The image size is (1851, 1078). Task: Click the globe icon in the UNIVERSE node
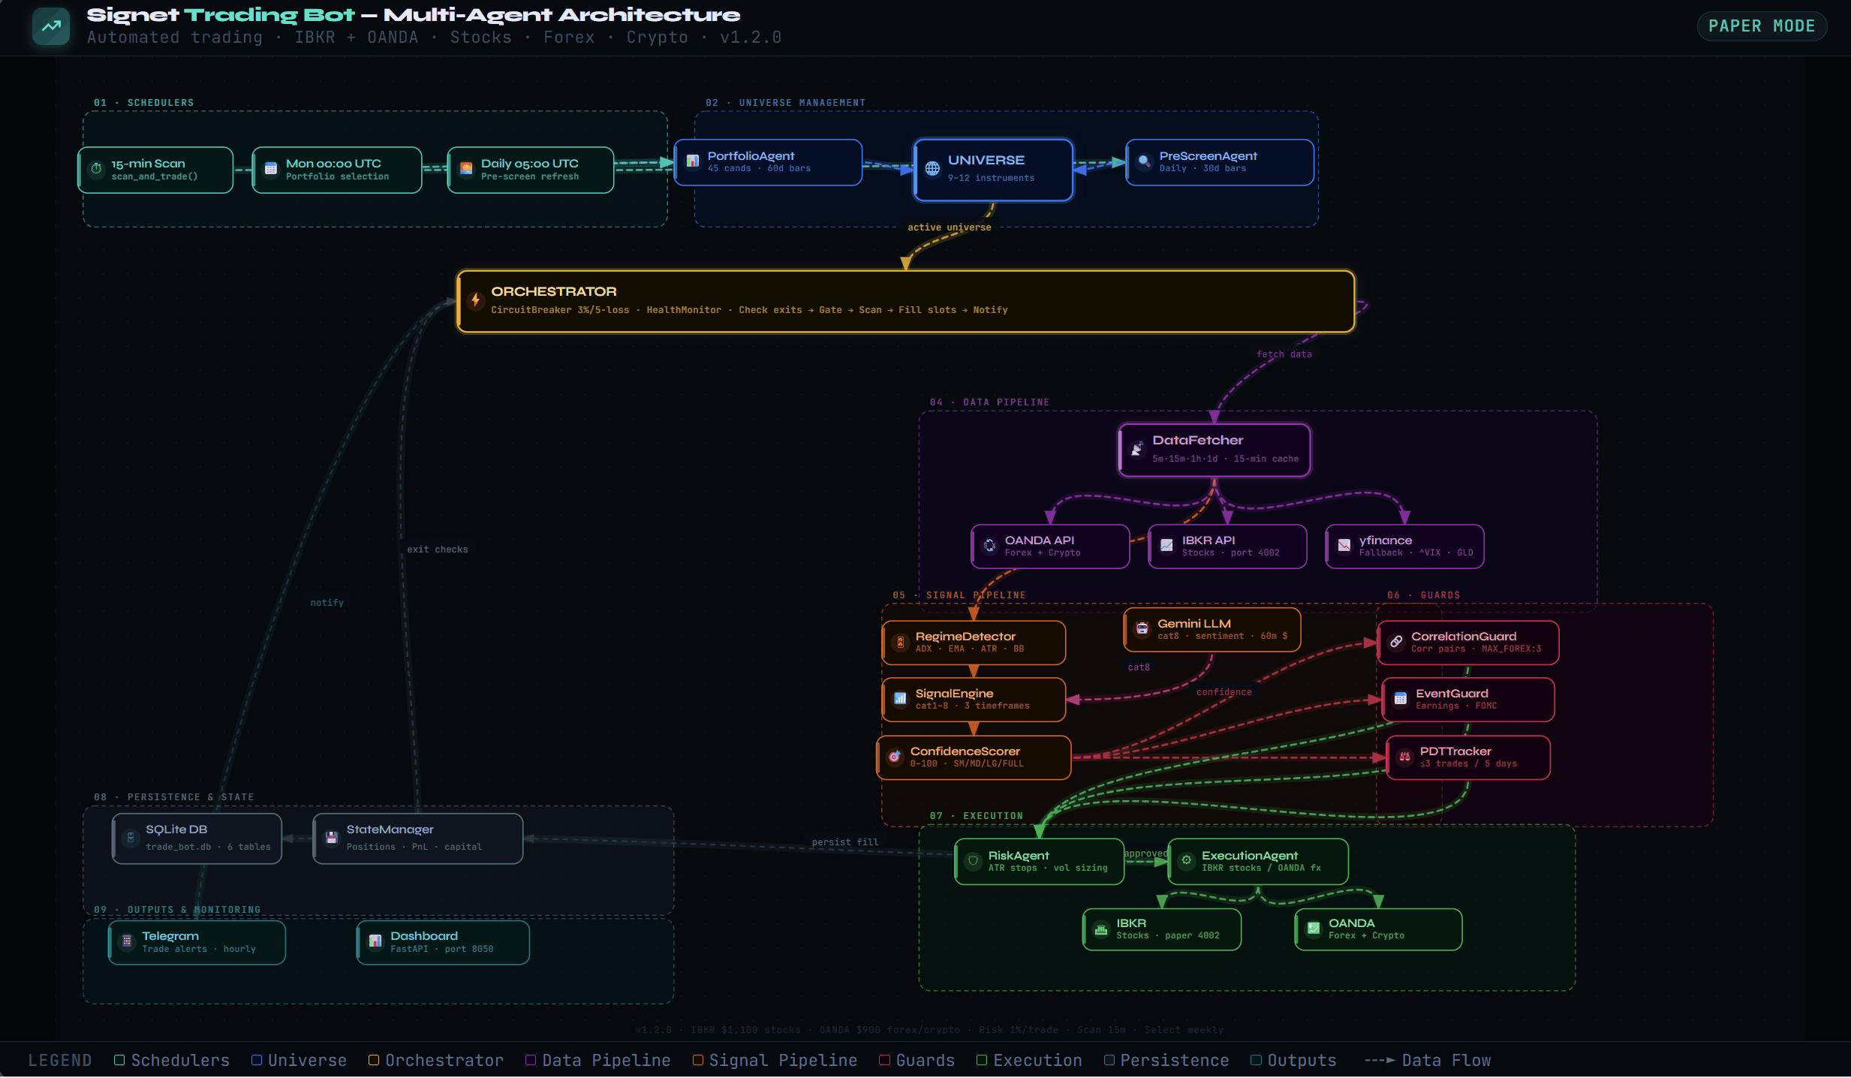[x=931, y=170]
